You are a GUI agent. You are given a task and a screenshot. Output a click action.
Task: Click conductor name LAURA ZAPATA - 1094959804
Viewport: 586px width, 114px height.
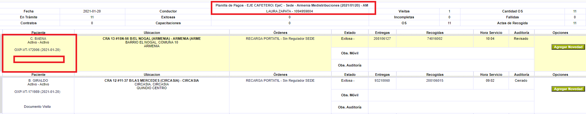coord(289,11)
